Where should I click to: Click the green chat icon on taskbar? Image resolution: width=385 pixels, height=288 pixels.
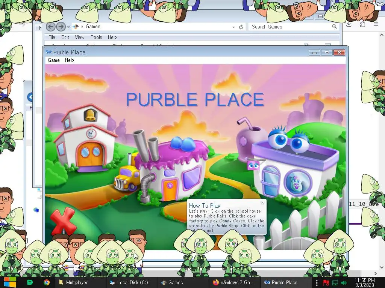click(30, 282)
